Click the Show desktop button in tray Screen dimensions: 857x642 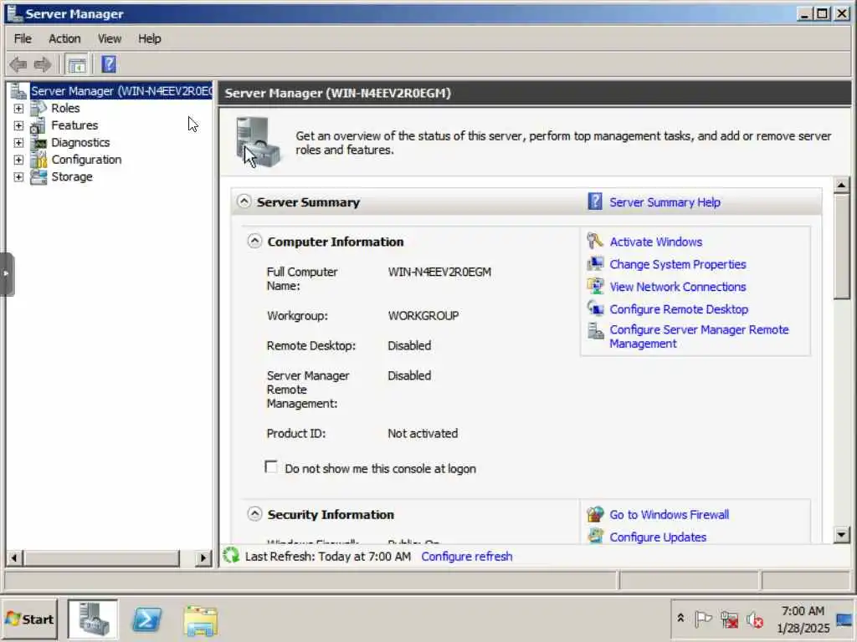click(x=844, y=619)
